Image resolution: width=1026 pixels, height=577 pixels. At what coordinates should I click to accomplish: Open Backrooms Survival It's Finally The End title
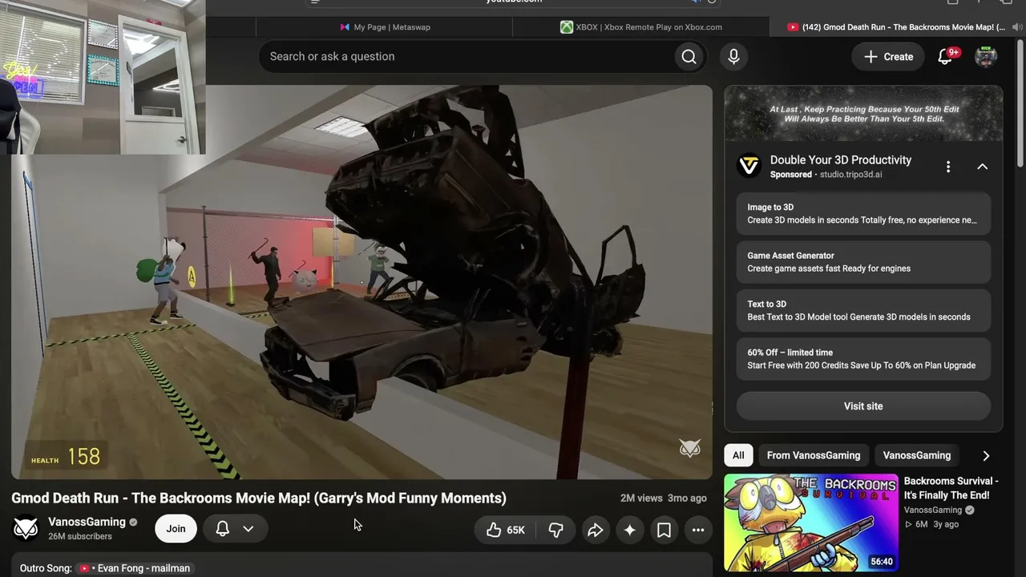pos(951,488)
